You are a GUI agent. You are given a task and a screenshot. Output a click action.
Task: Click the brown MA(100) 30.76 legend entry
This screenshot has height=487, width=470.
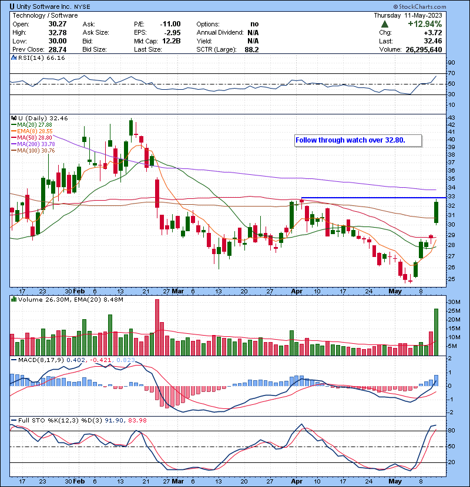[33, 151]
